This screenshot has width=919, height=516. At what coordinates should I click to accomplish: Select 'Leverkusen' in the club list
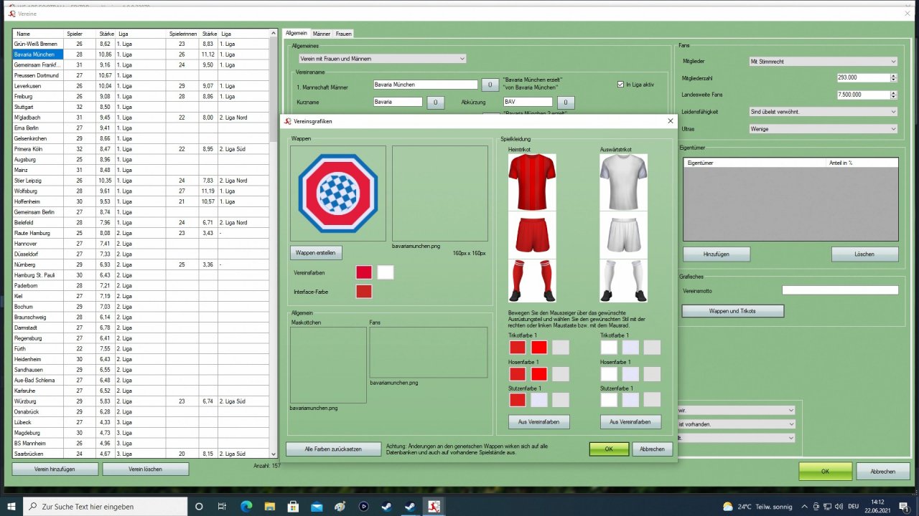coord(38,86)
